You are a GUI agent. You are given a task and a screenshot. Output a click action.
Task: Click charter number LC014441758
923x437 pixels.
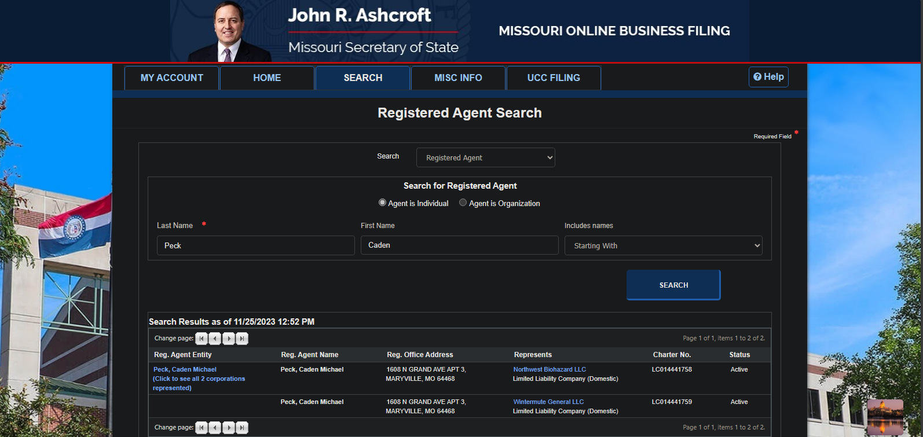tap(672, 369)
